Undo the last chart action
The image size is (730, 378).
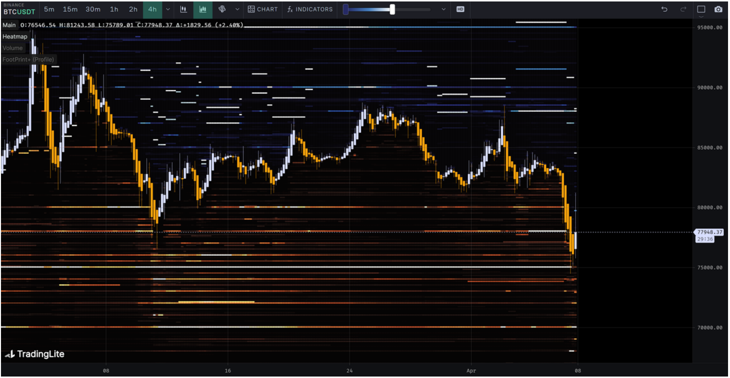[x=664, y=9]
